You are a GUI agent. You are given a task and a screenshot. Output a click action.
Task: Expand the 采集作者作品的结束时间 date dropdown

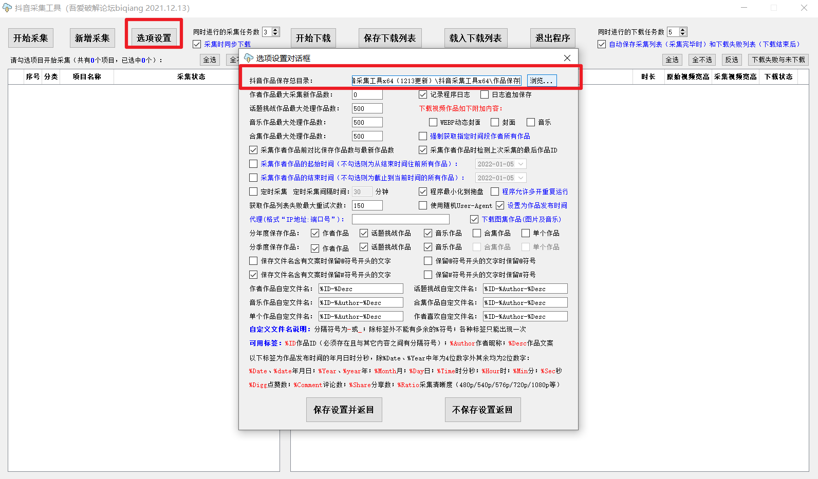point(521,178)
